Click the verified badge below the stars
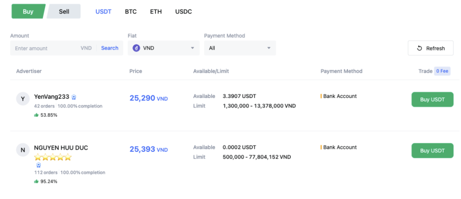 coord(38,165)
